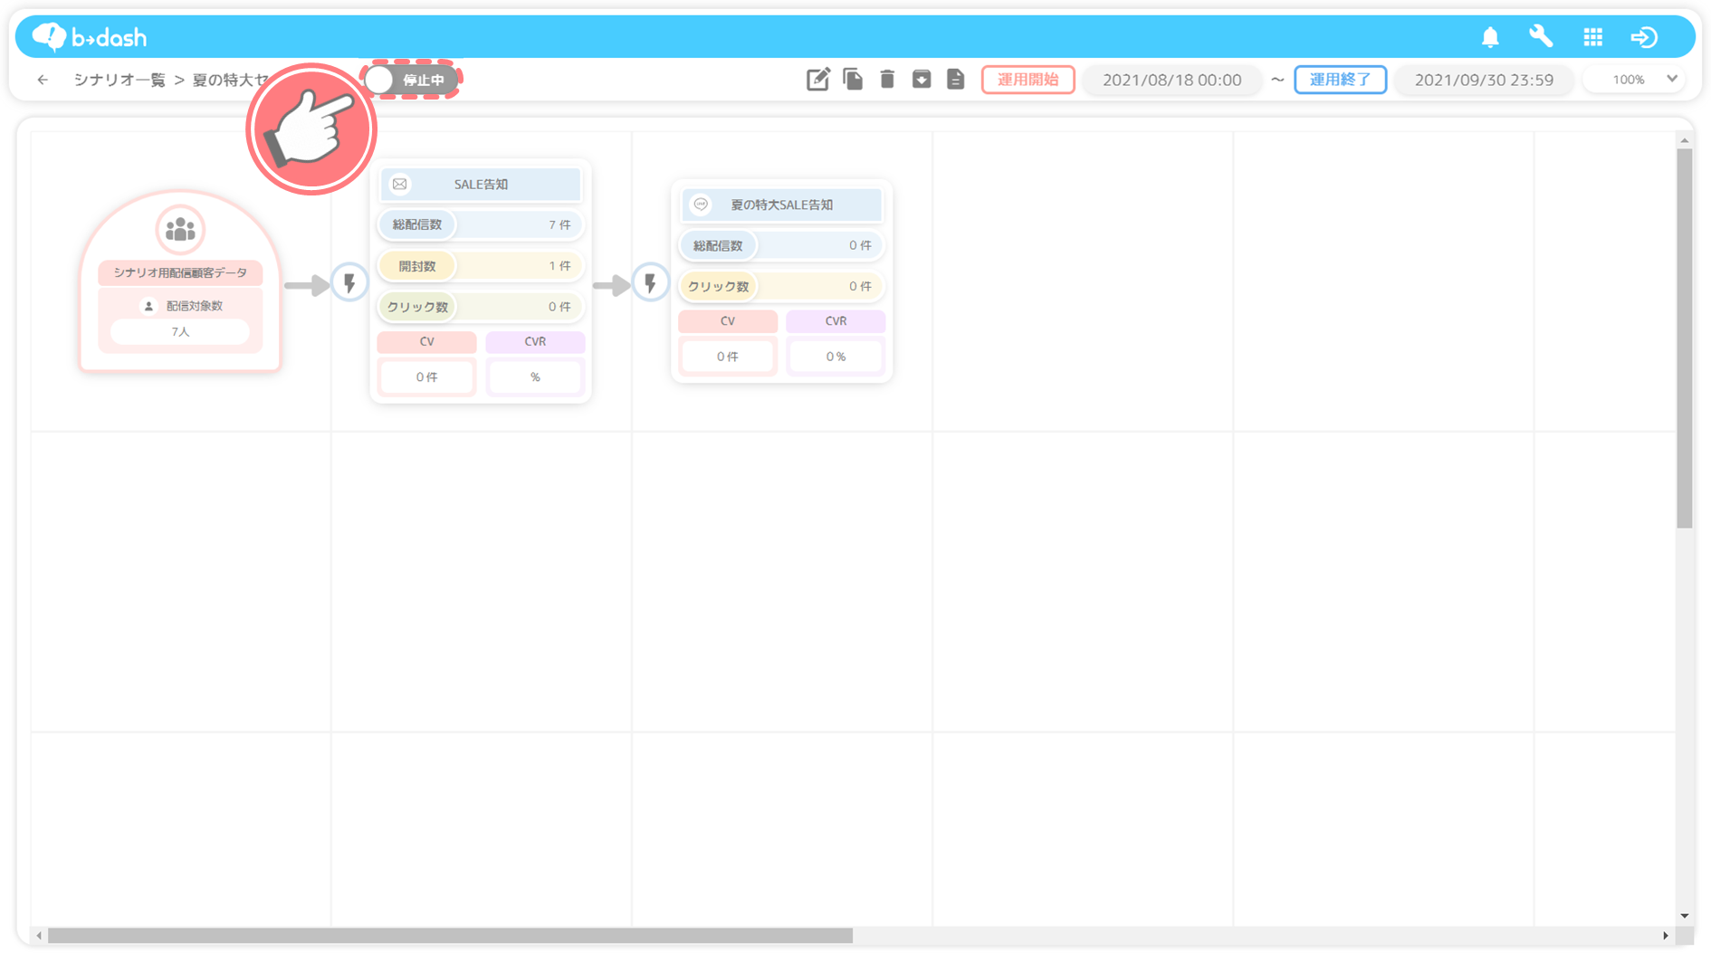Delete scenario with trash icon
Screen dimensions: 1711x962
[887, 80]
